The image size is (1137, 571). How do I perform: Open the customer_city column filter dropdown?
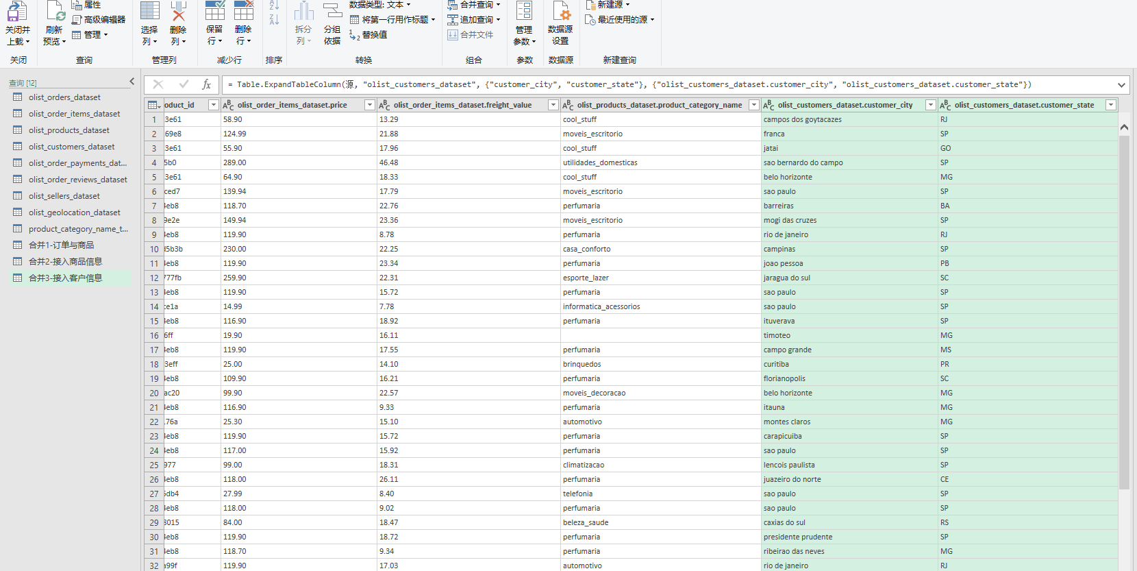(x=931, y=105)
